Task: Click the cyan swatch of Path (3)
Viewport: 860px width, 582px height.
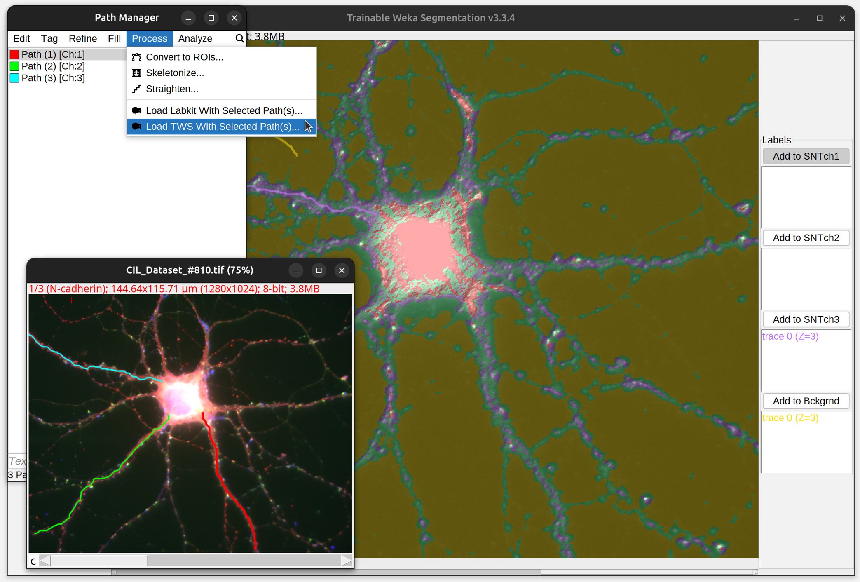Action: 14,78
